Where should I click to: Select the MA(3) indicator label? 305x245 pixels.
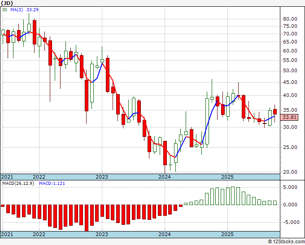pyautogui.click(x=17, y=9)
